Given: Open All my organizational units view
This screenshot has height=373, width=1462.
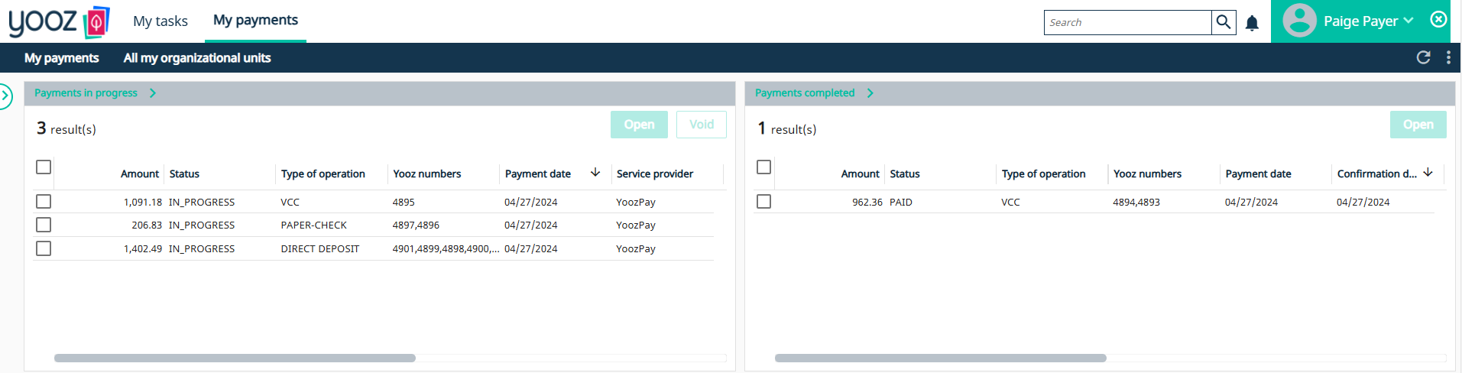Looking at the screenshot, I should coord(197,58).
